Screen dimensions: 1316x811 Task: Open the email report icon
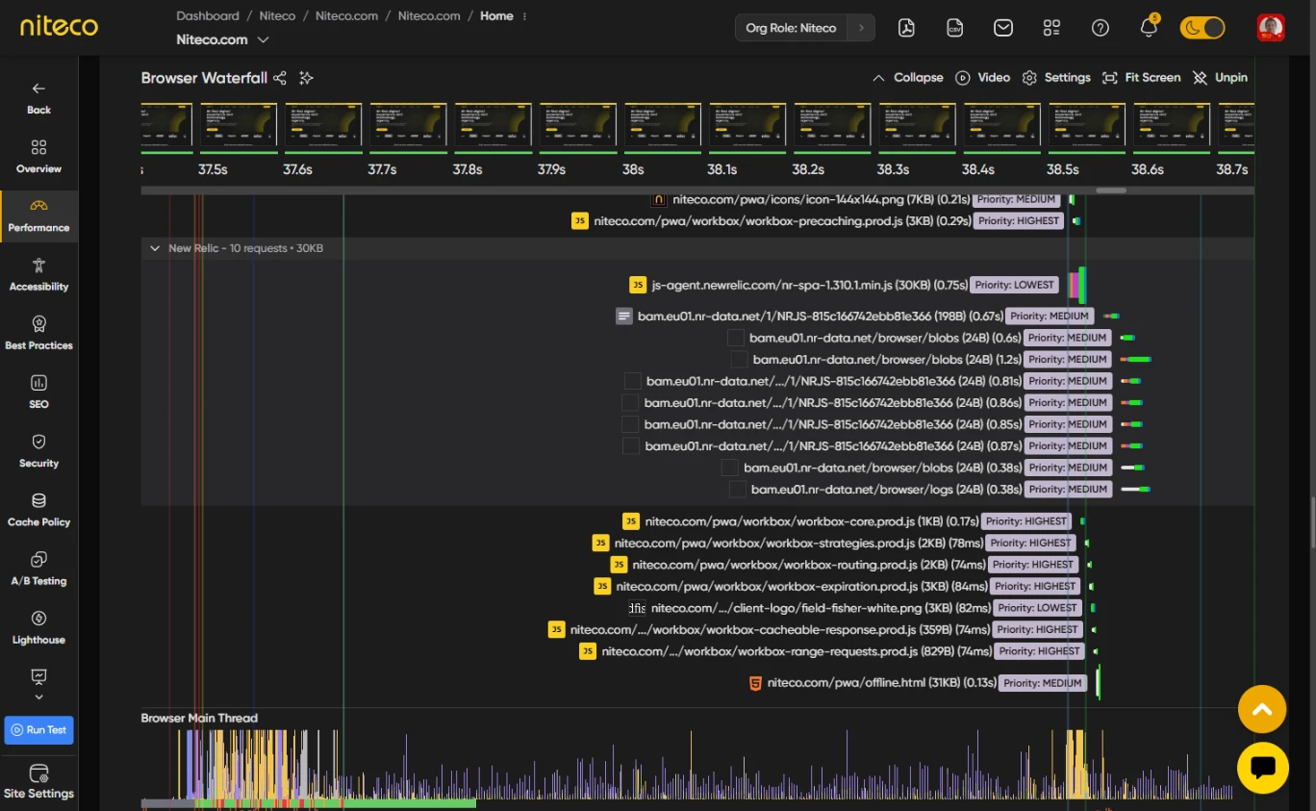pyautogui.click(x=1003, y=28)
